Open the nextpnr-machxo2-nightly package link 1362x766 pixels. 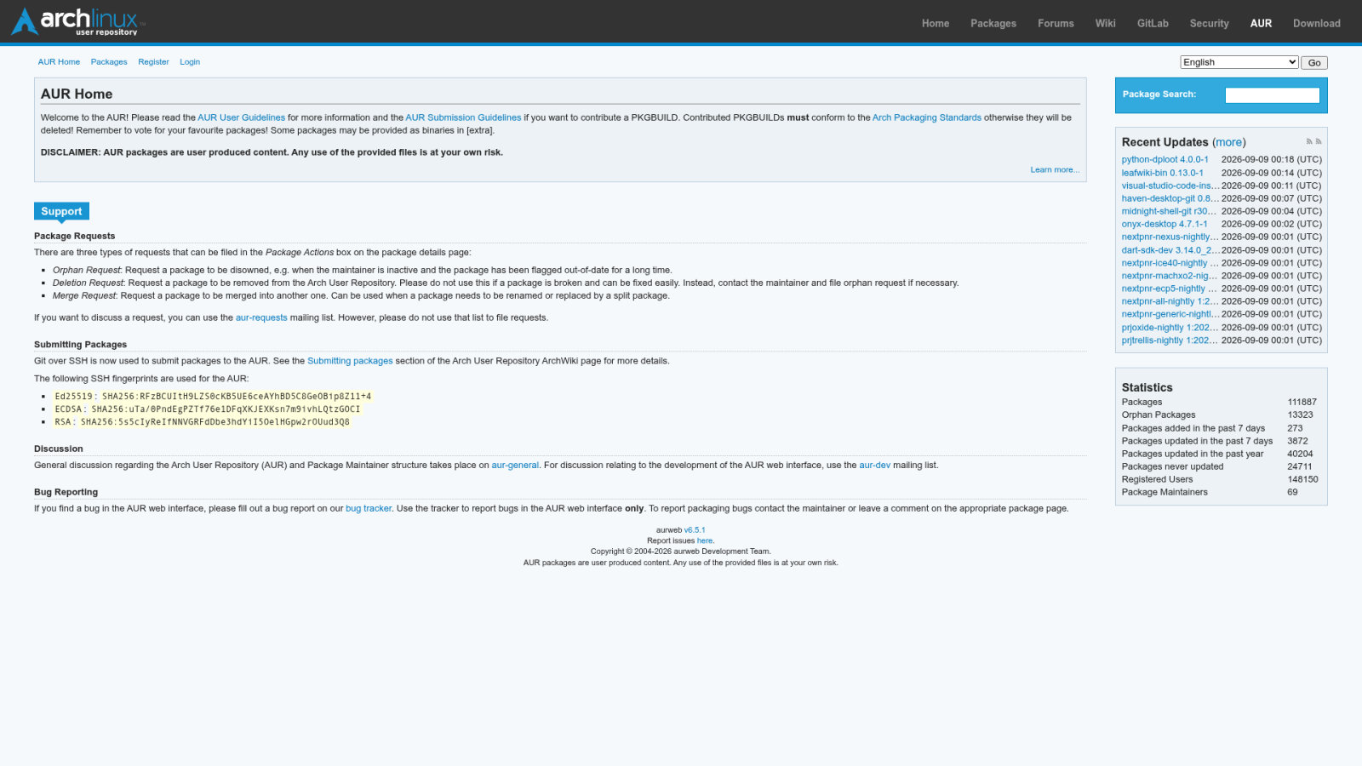(1170, 276)
